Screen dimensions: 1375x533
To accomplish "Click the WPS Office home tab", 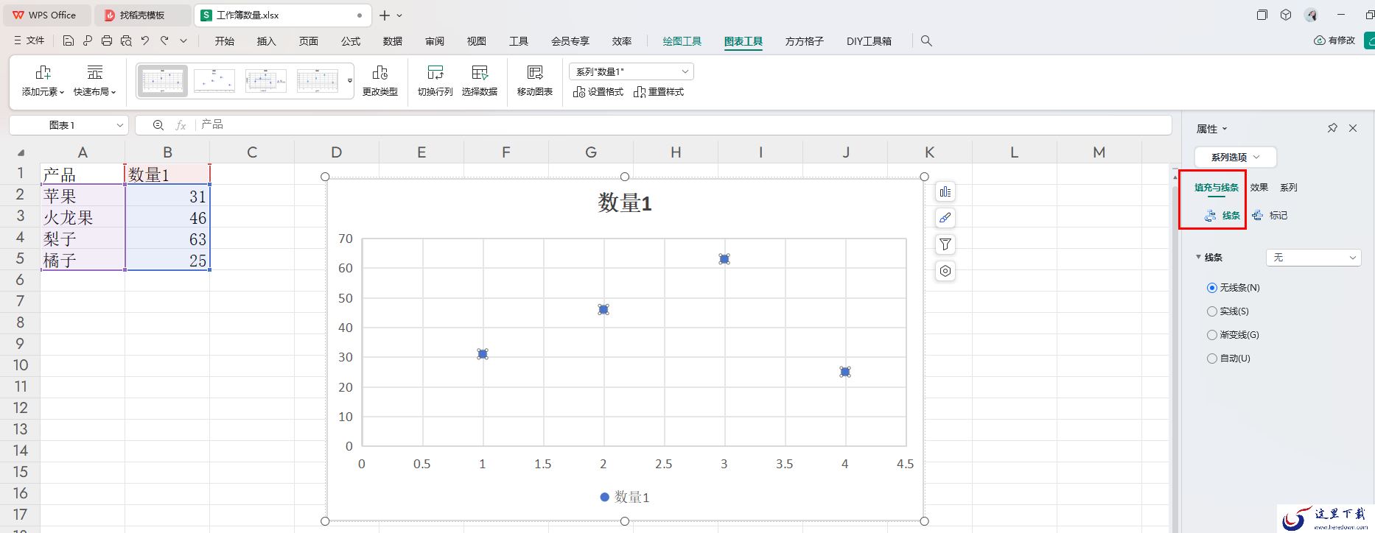I will [46, 15].
